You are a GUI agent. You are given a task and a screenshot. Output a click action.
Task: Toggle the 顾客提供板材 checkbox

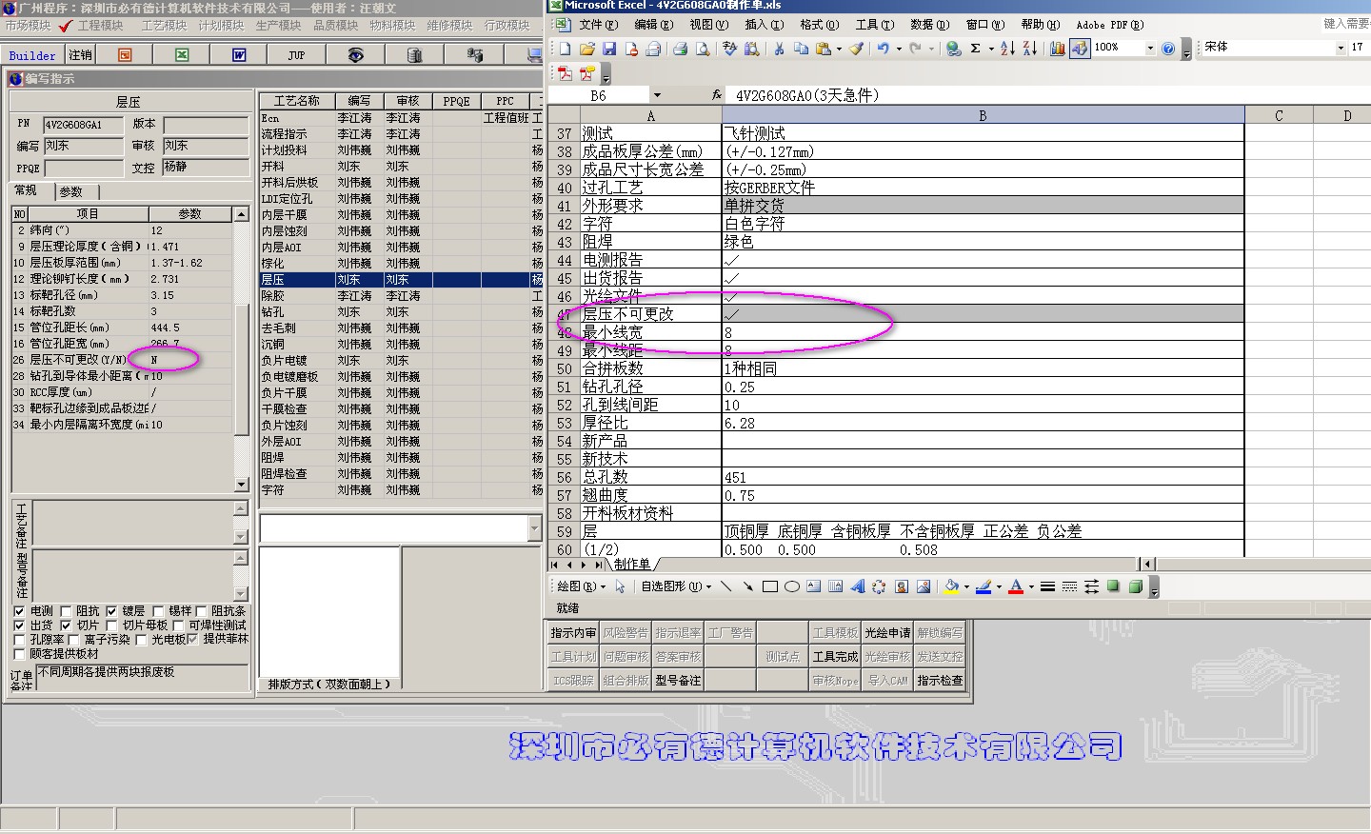pyautogui.click(x=20, y=654)
